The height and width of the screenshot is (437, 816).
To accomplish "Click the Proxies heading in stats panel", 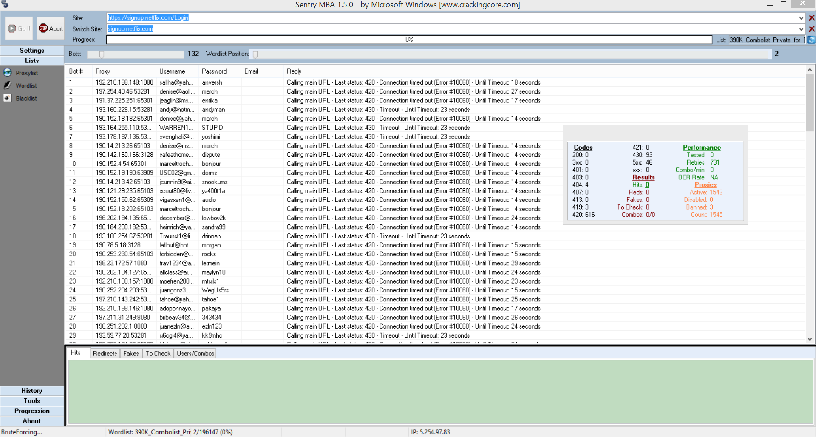I will click(x=705, y=185).
